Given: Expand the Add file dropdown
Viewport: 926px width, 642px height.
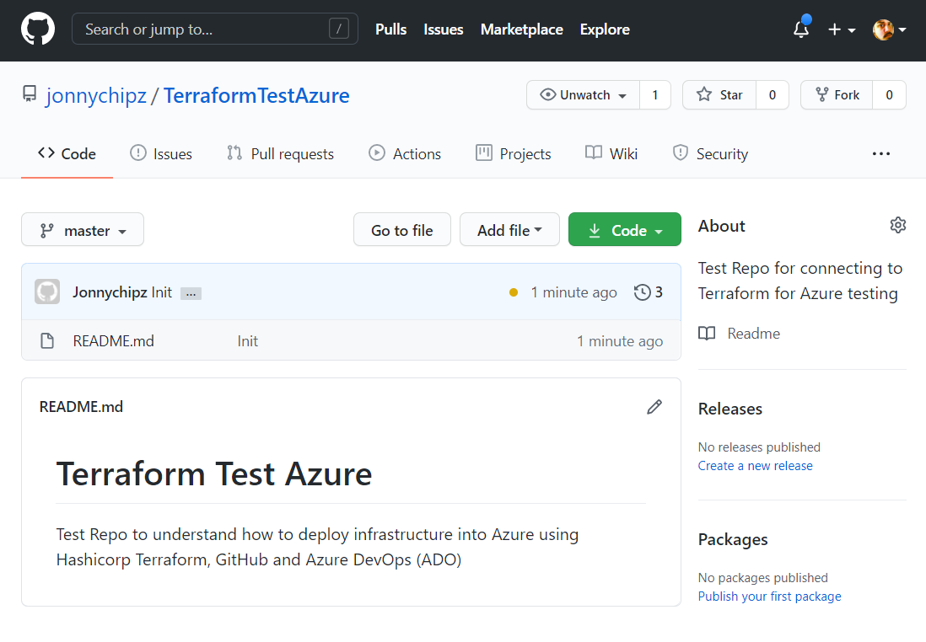Looking at the screenshot, I should point(509,230).
